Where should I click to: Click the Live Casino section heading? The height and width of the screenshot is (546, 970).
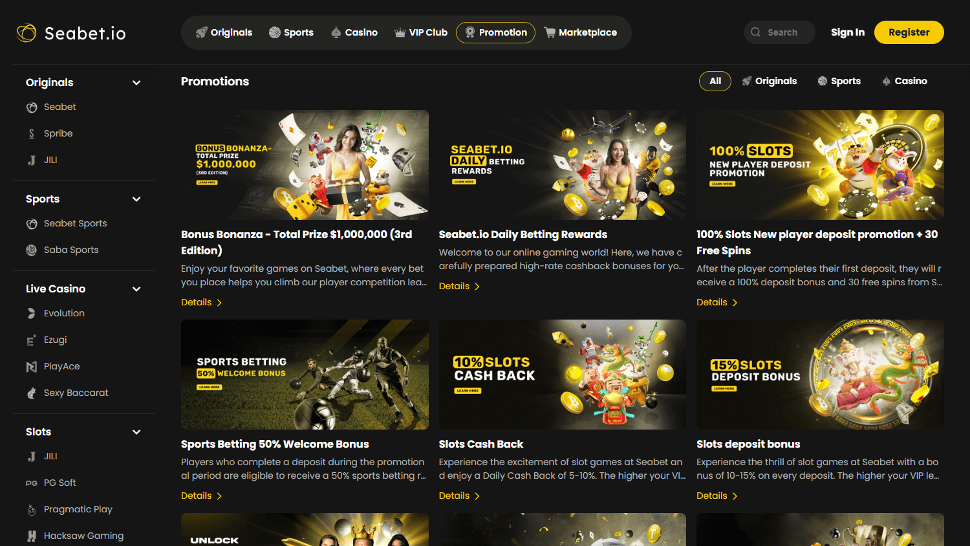56,289
